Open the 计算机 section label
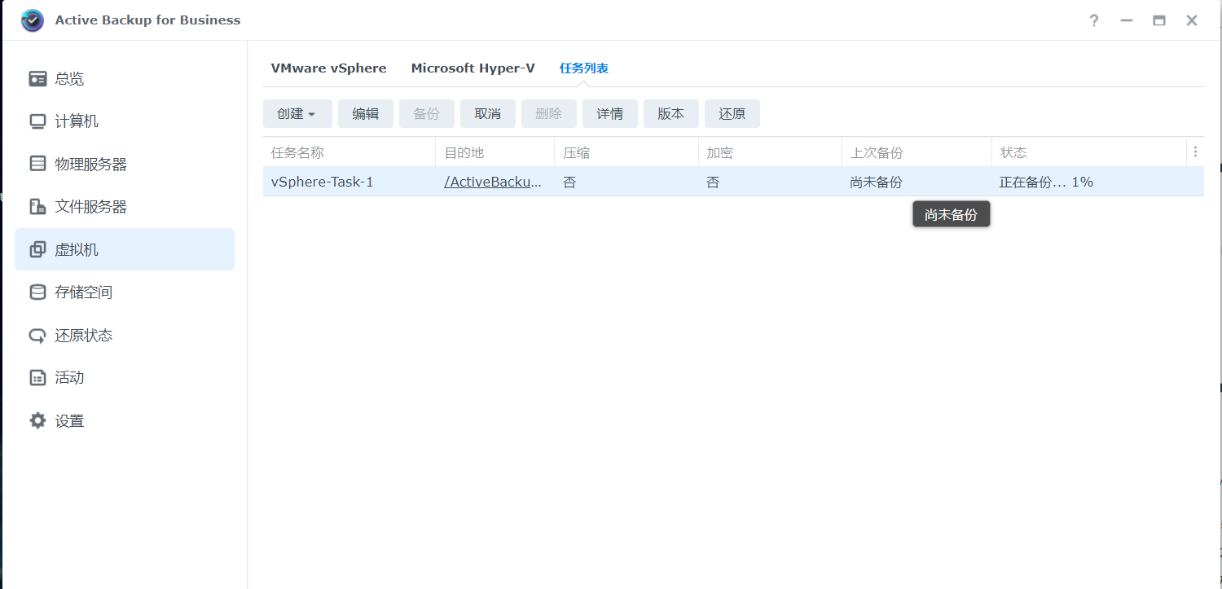 tap(77, 121)
